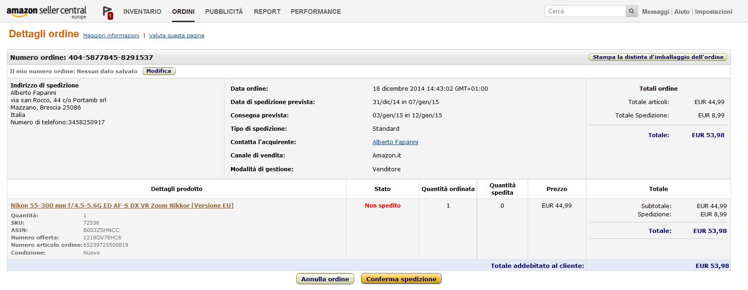Viewport: 748px width, 290px height.
Task: Click the Maggiori informazioni link
Action: pyautogui.click(x=111, y=35)
